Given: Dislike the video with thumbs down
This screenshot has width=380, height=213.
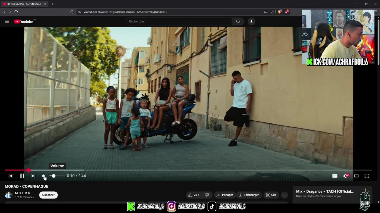Looking at the screenshot, I should [x=207, y=195].
